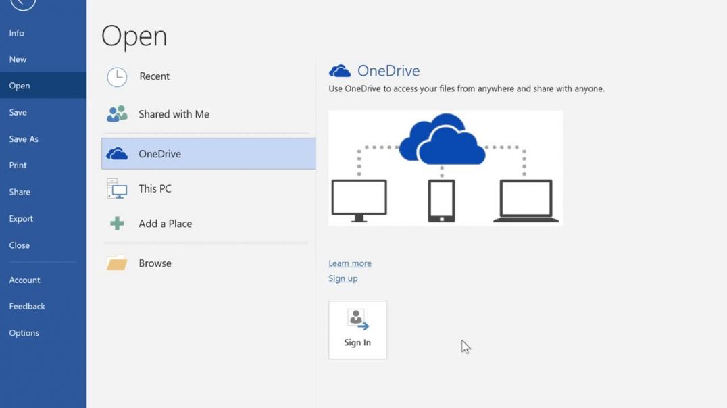Viewport: 727px width, 408px height.
Task: Click the Sign In label
Action: (x=357, y=342)
